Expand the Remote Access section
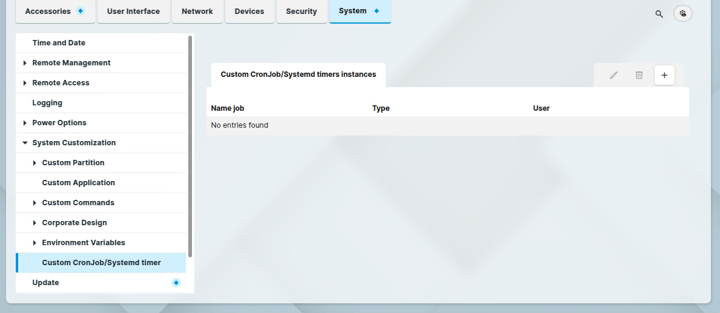The width and height of the screenshot is (720, 313). tap(25, 83)
